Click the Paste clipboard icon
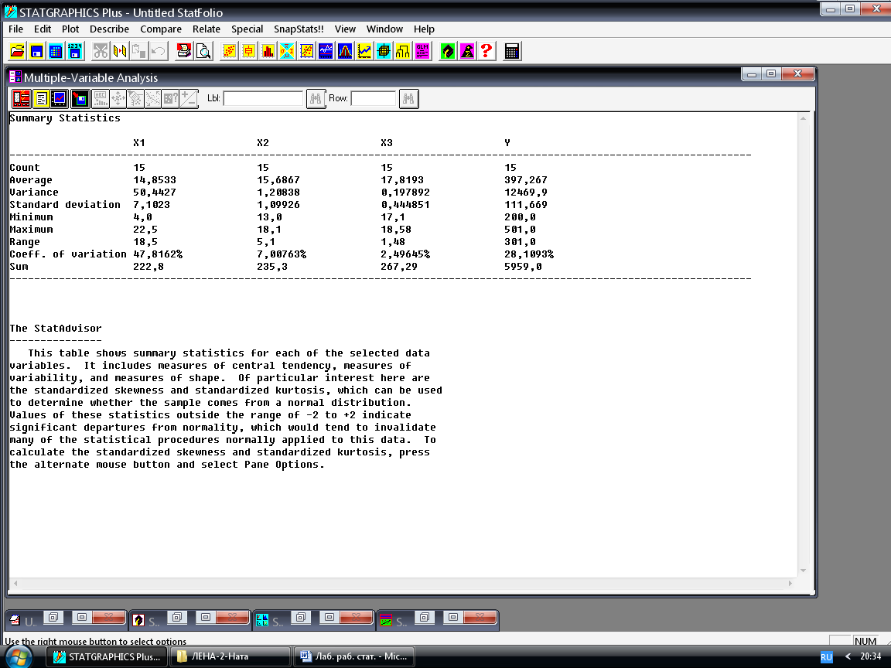Viewport: 891px width, 668px height. pos(139,51)
